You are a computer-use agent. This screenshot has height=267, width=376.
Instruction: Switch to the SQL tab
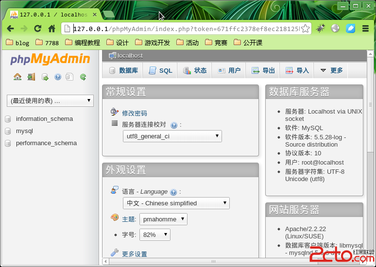(x=160, y=70)
